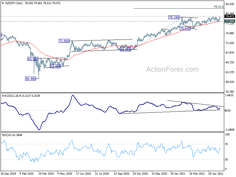Click the 61.570 price axis value
Viewport: 236px width, 177px height.
point(230,72)
